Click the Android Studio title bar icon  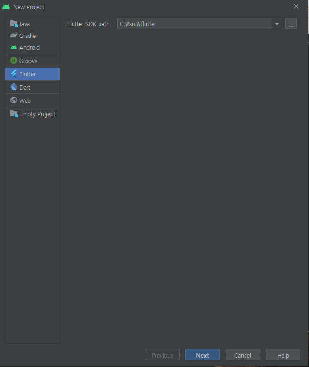pyautogui.click(x=6, y=7)
